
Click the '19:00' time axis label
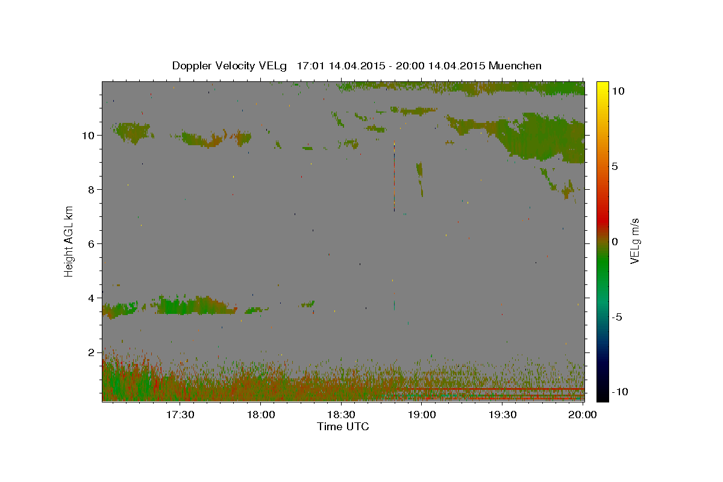[x=422, y=415]
